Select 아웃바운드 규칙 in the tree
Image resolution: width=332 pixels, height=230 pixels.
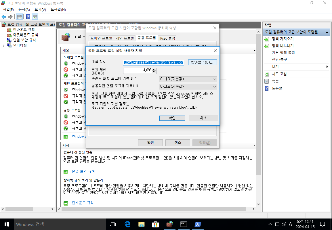click(x=25, y=35)
